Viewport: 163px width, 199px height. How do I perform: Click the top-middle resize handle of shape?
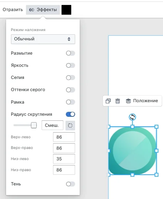[132, 127]
